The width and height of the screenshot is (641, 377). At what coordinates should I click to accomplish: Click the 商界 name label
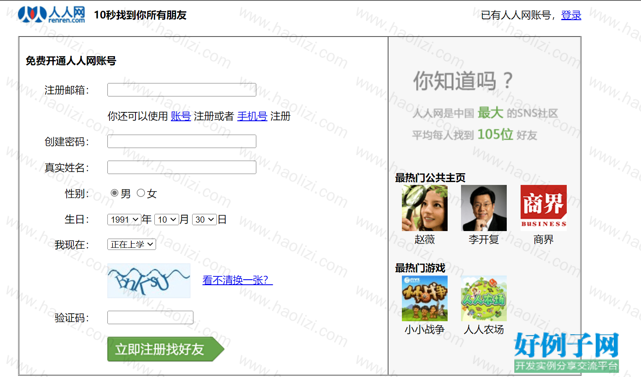(544, 239)
